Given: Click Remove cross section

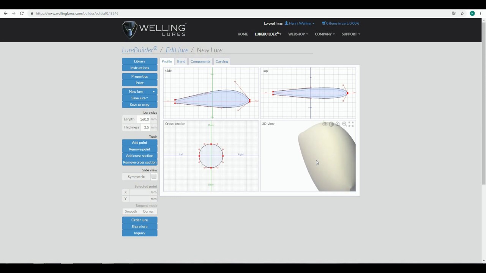Looking at the screenshot, I should (x=140, y=162).
